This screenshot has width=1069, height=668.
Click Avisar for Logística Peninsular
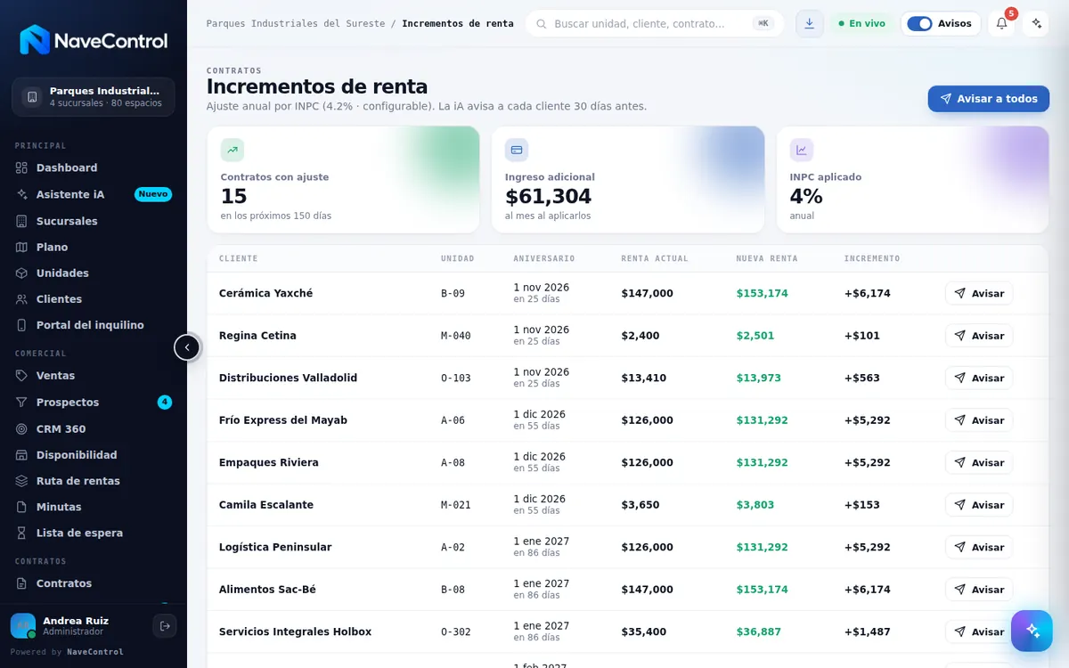[x=979, y=547]
